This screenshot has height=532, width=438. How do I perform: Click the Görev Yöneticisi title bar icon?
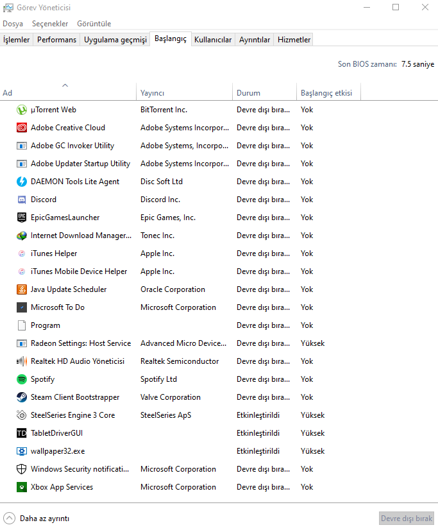tap(8, 8)
